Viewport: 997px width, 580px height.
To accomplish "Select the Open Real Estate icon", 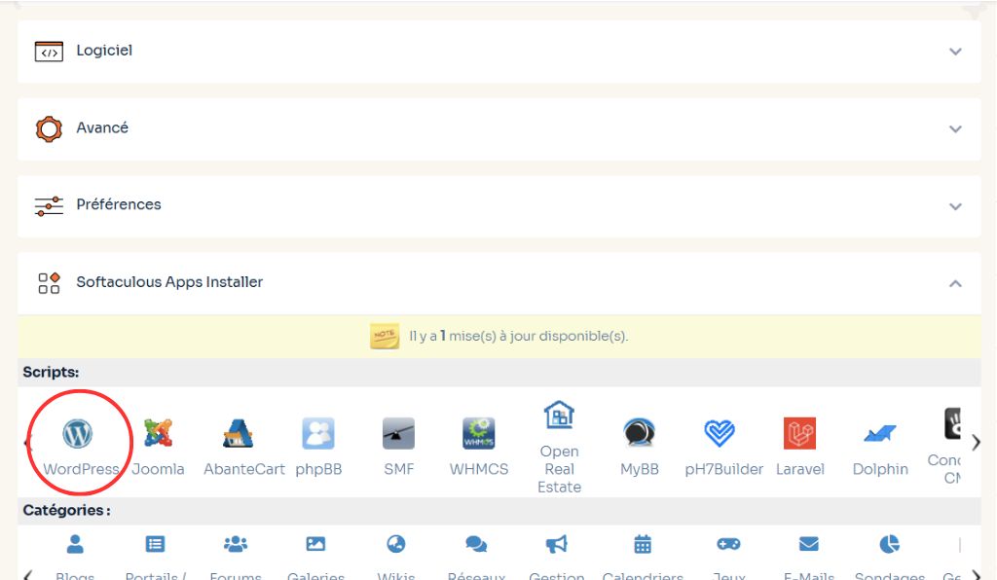I will (559, 416).
